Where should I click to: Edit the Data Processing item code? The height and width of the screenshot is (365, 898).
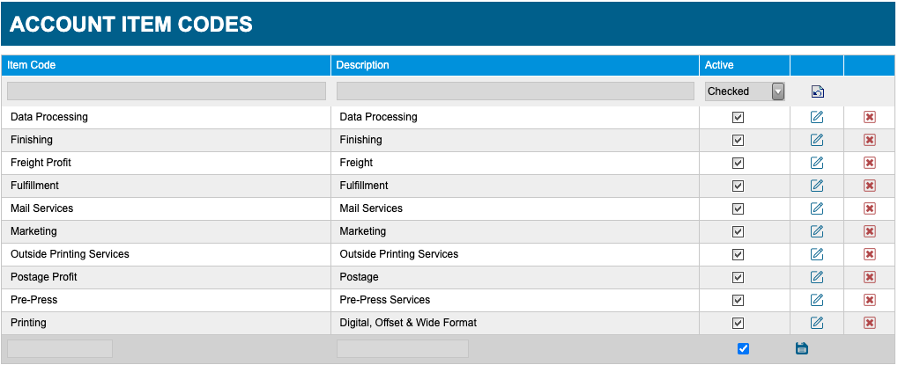[x=817, y=117]
